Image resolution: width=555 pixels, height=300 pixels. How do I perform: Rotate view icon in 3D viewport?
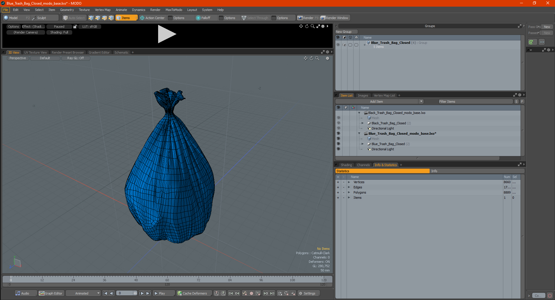[311, 58]
